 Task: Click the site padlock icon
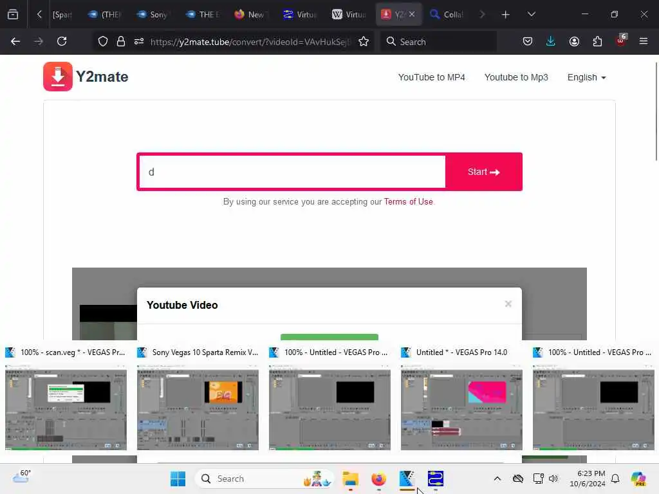pos(120,41)
